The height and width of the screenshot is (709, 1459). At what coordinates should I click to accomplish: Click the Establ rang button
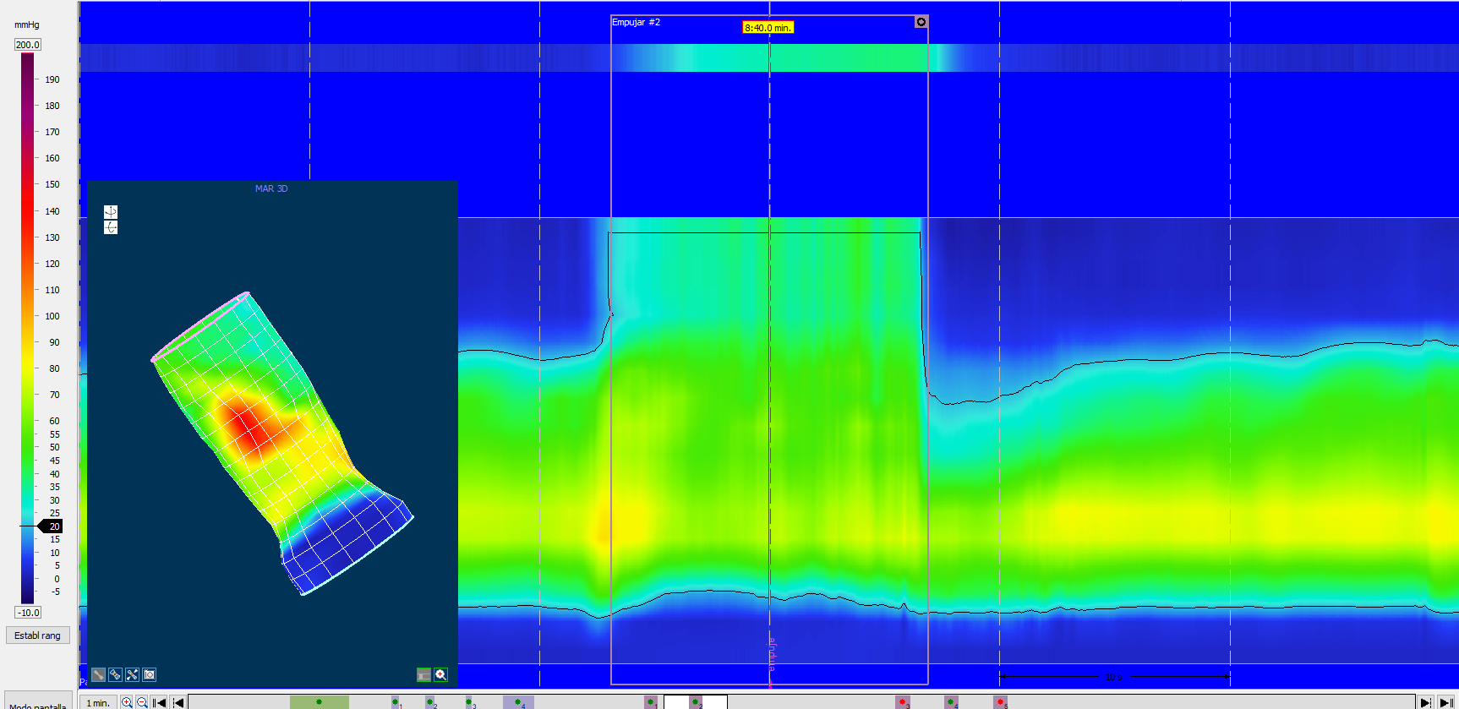(38, 635)
